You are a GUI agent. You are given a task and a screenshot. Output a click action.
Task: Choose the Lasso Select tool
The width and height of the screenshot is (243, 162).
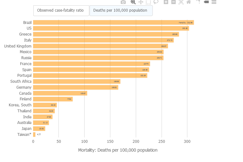[x=156, y=2]
